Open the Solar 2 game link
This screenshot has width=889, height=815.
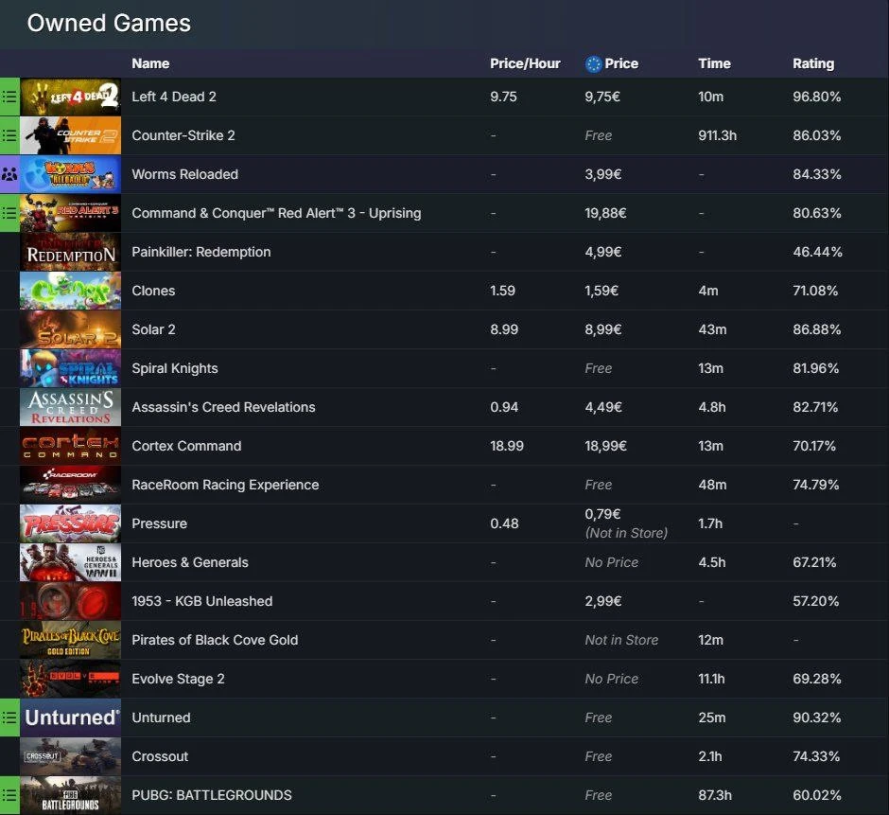(x=153, y=329)
